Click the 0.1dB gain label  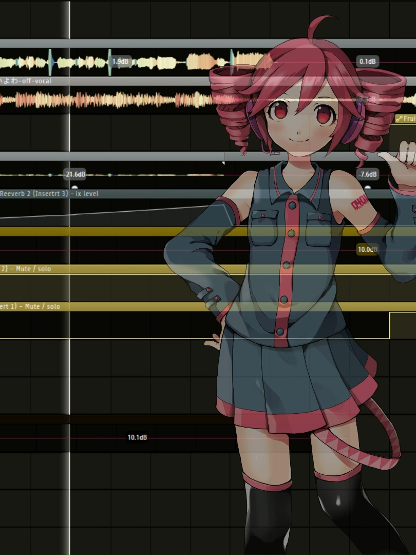[367, 62]
